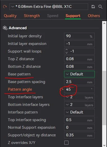This screenshot has width=107, height=147.
Task: Open the 0.08mm Extra Fine preset selector
Action: [x=49, y=7]
